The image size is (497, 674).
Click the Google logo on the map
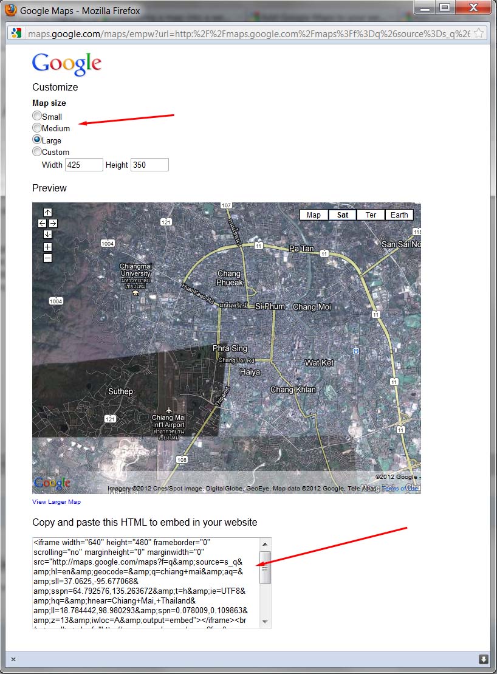52,483
